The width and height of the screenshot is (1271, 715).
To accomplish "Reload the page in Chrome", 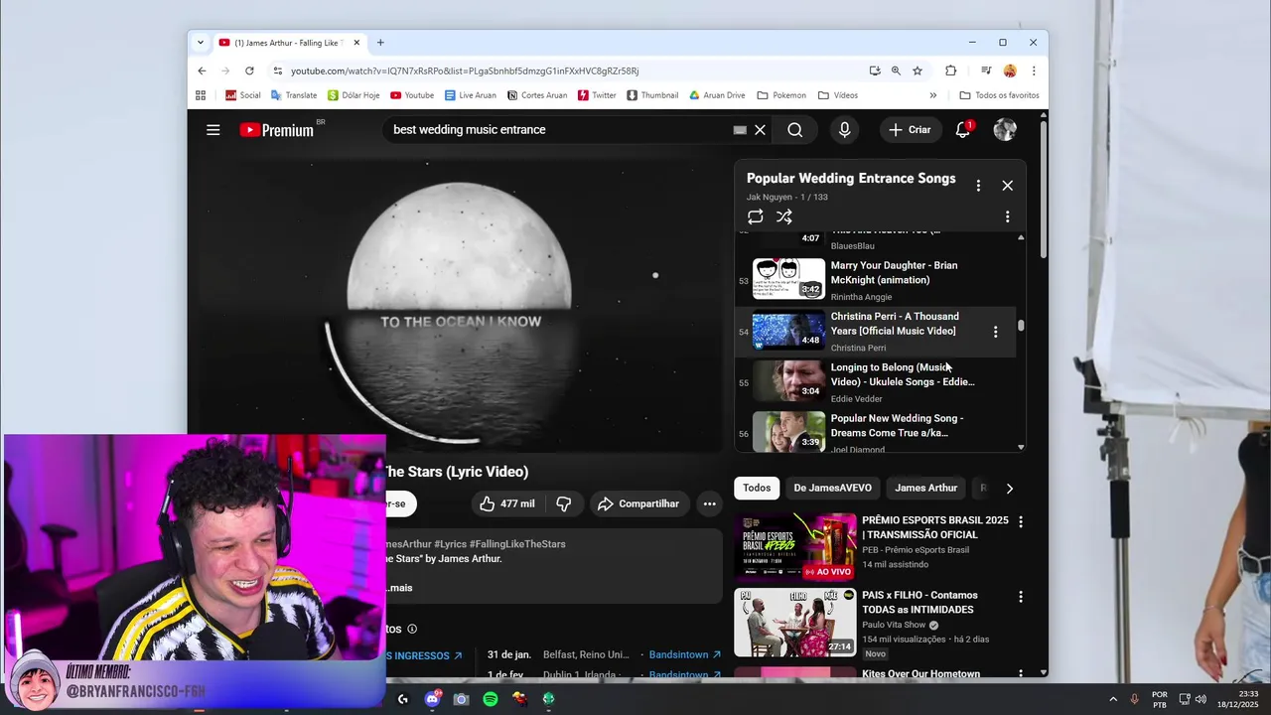I will coord(249,71).
